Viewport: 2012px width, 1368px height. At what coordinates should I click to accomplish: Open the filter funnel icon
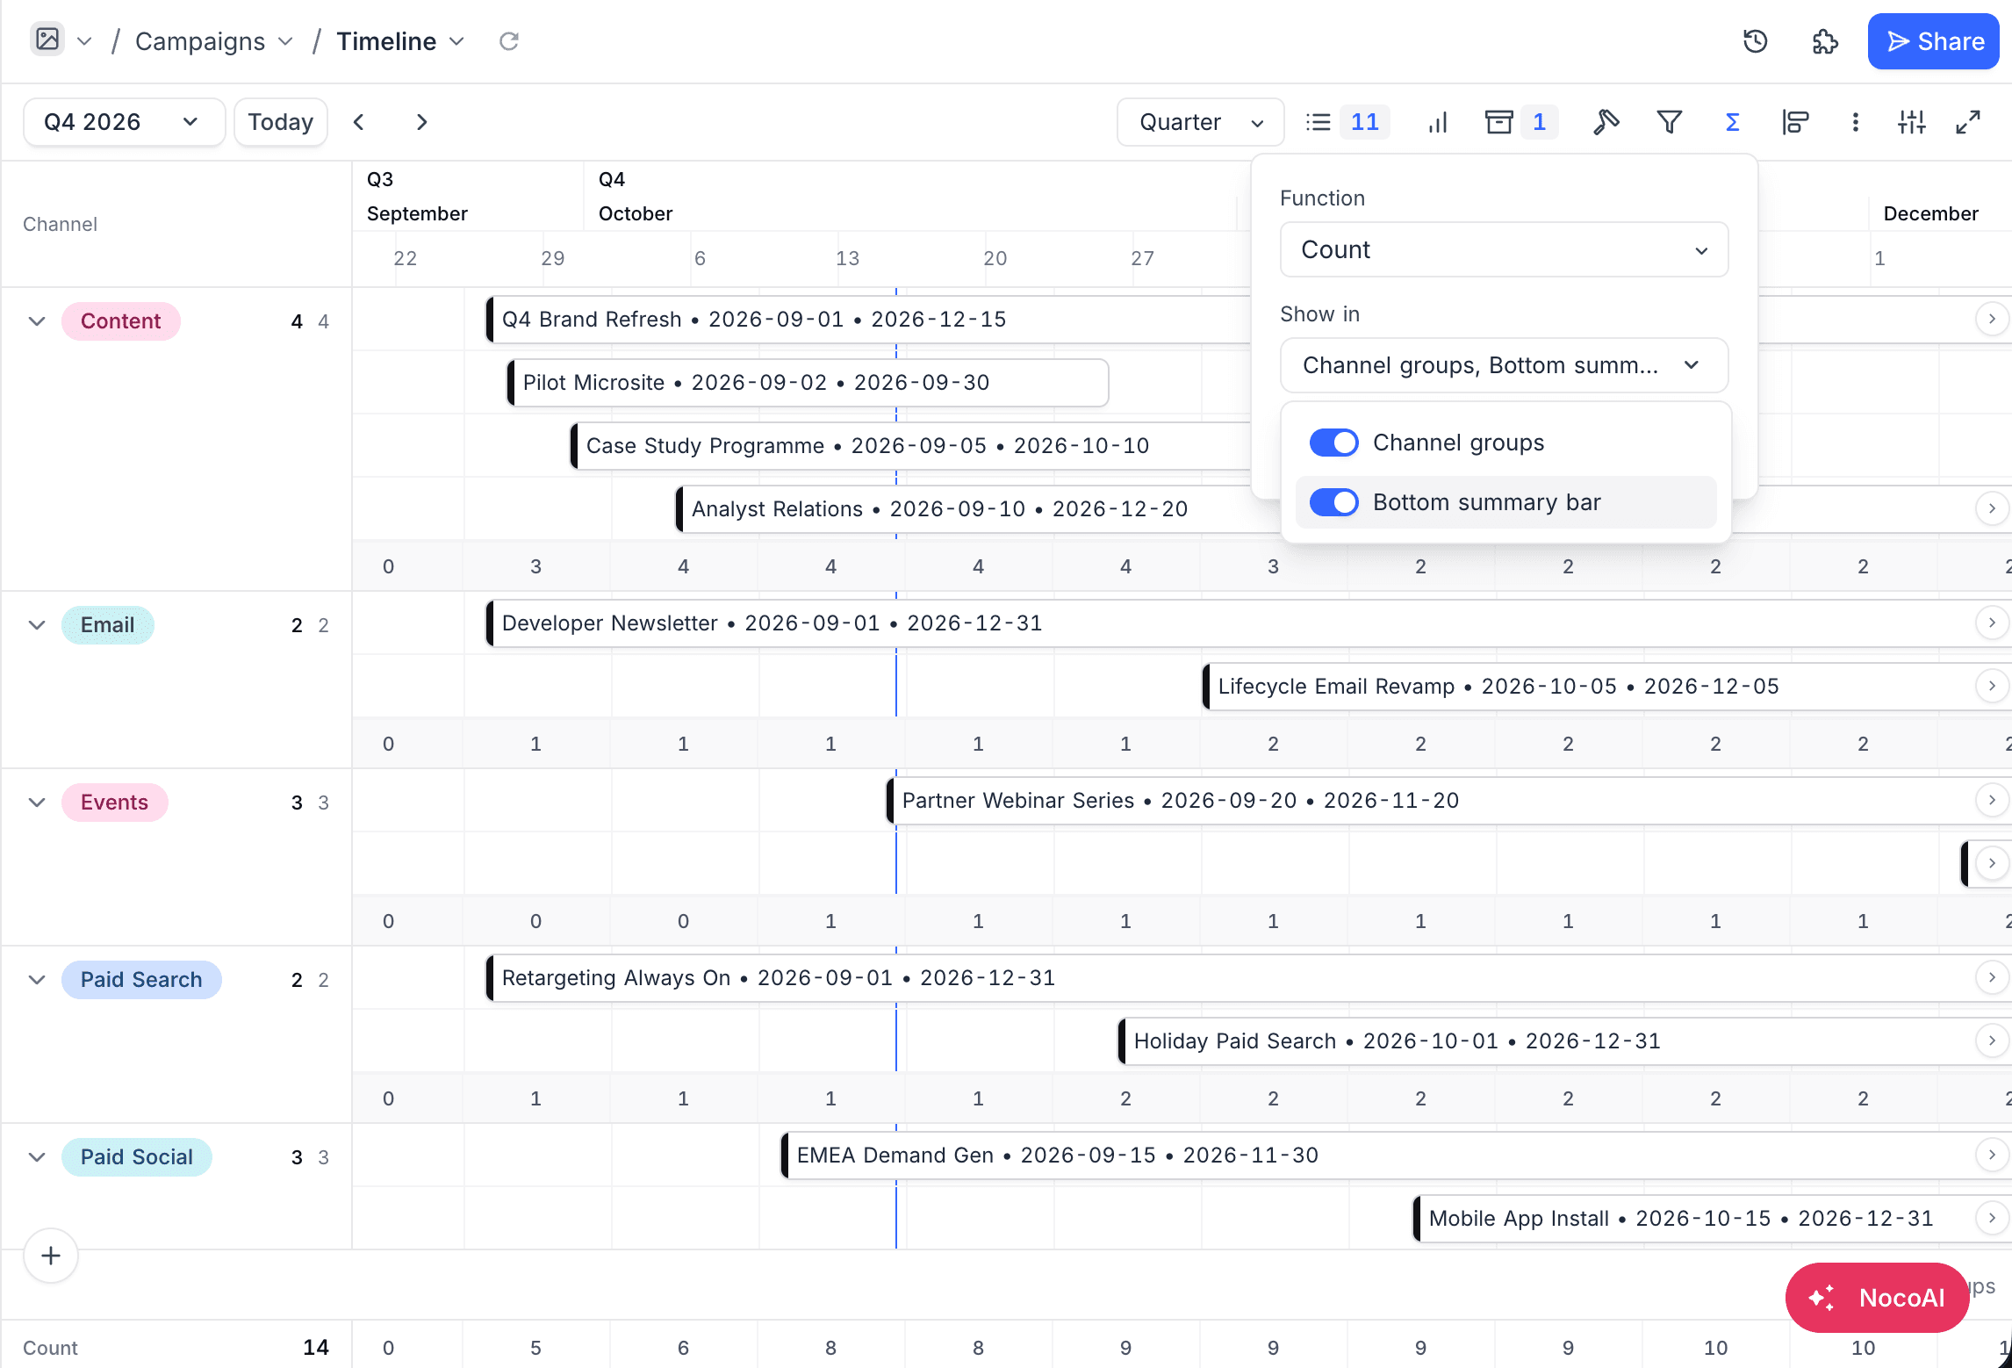click(x=1669, y=122)
